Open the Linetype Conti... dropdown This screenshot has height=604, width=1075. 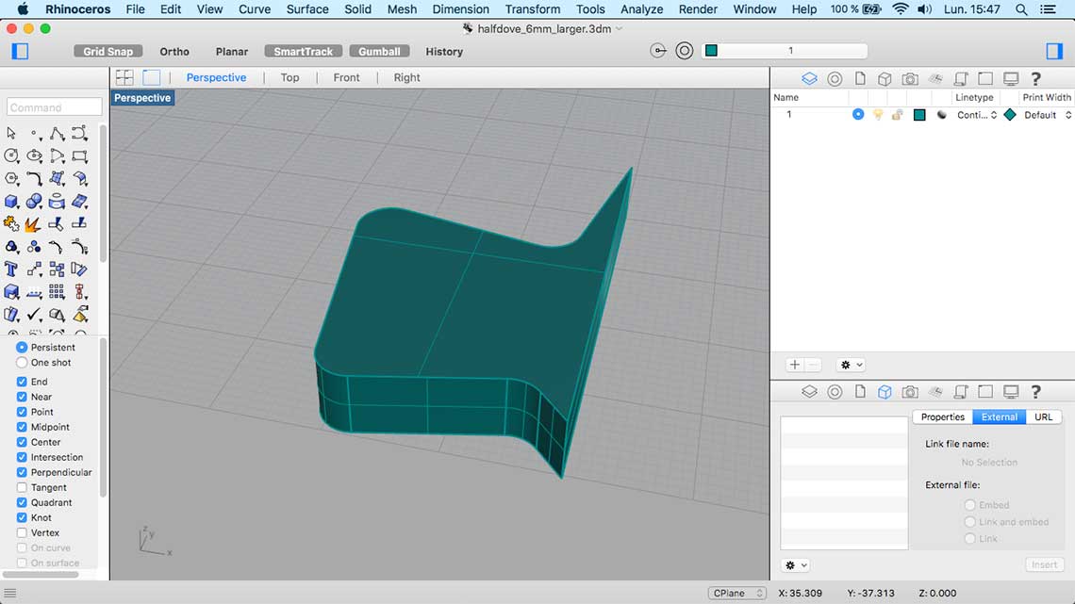(x=976, y=115)
